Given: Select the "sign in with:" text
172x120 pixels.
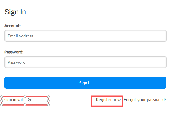Looking at the screenshot, I should click(x=15, y=100).
